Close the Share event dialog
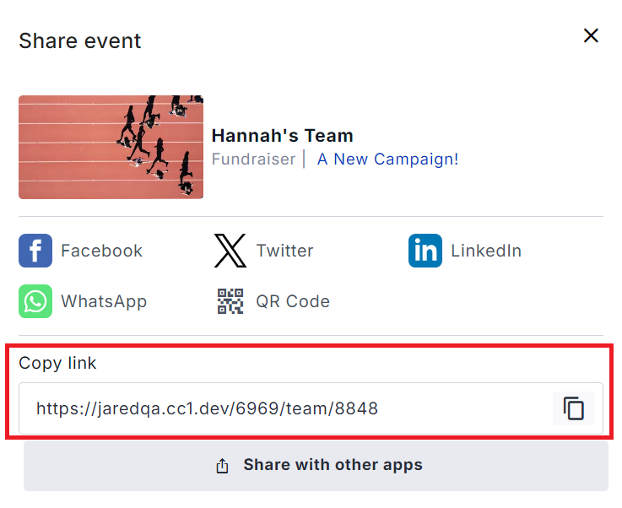 591,35
